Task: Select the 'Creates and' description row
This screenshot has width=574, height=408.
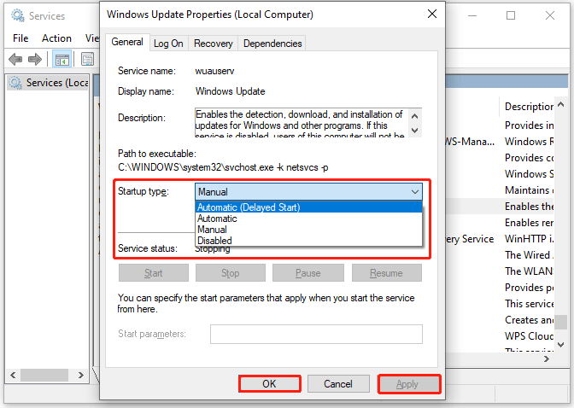Action: click(x=529, y=320)
